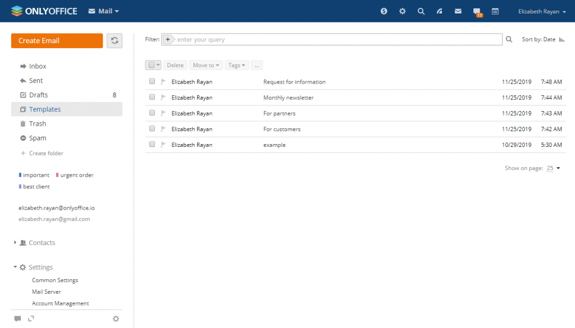Open the calendar icon in header
This screenshot has height=328, width=575.
tap(495, 11)
